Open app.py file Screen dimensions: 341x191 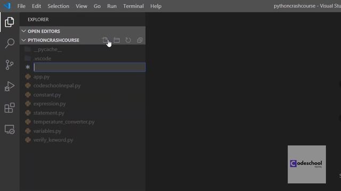coord(83,76)
